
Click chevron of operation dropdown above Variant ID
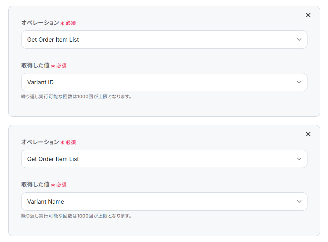click(299, 39)
